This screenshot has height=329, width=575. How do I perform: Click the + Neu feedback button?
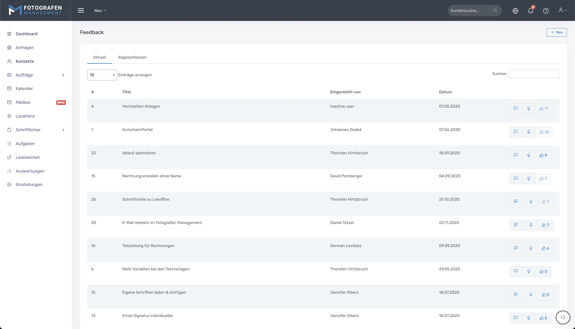pos(556,32)
